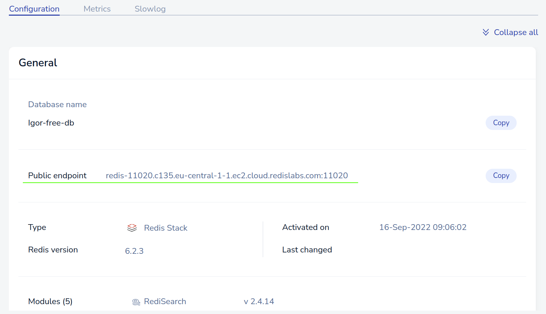This screenshot has height=314, width=546.
Task: Click the Redis Stack layered icon
Action: [x=132, y=228]
